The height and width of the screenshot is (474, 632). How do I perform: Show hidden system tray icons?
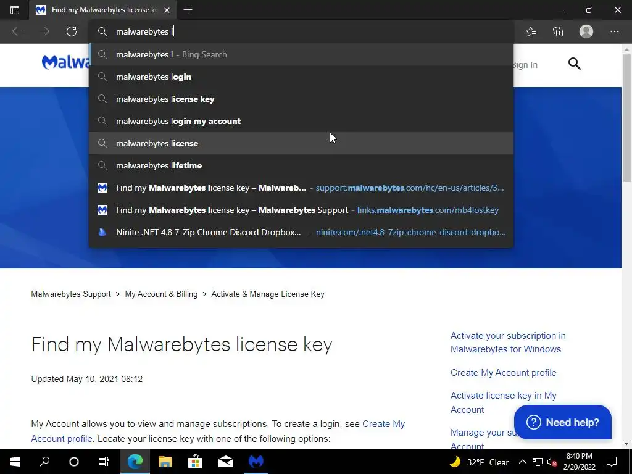click(x=522, y=462)
